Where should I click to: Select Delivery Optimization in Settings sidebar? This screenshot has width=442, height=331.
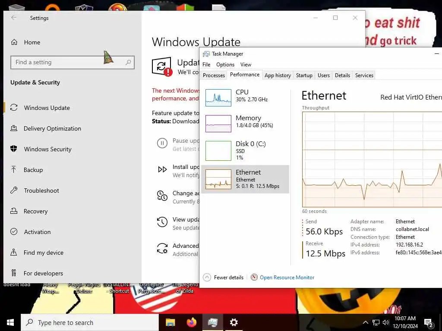tap(52, 128)
